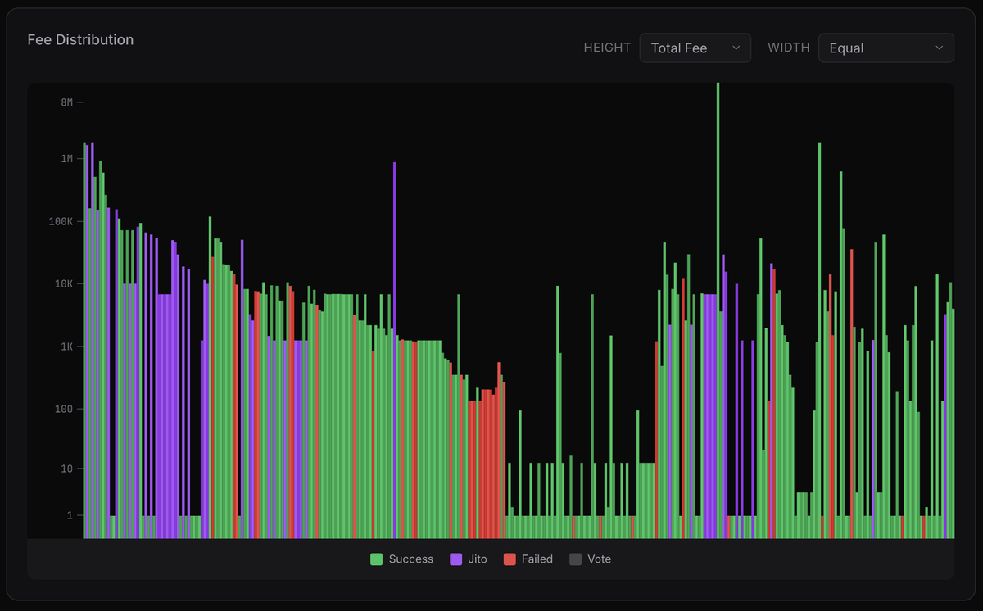Click the 8M axis label
The width and height of the screenshot is (983, 611).
point(67,102)
